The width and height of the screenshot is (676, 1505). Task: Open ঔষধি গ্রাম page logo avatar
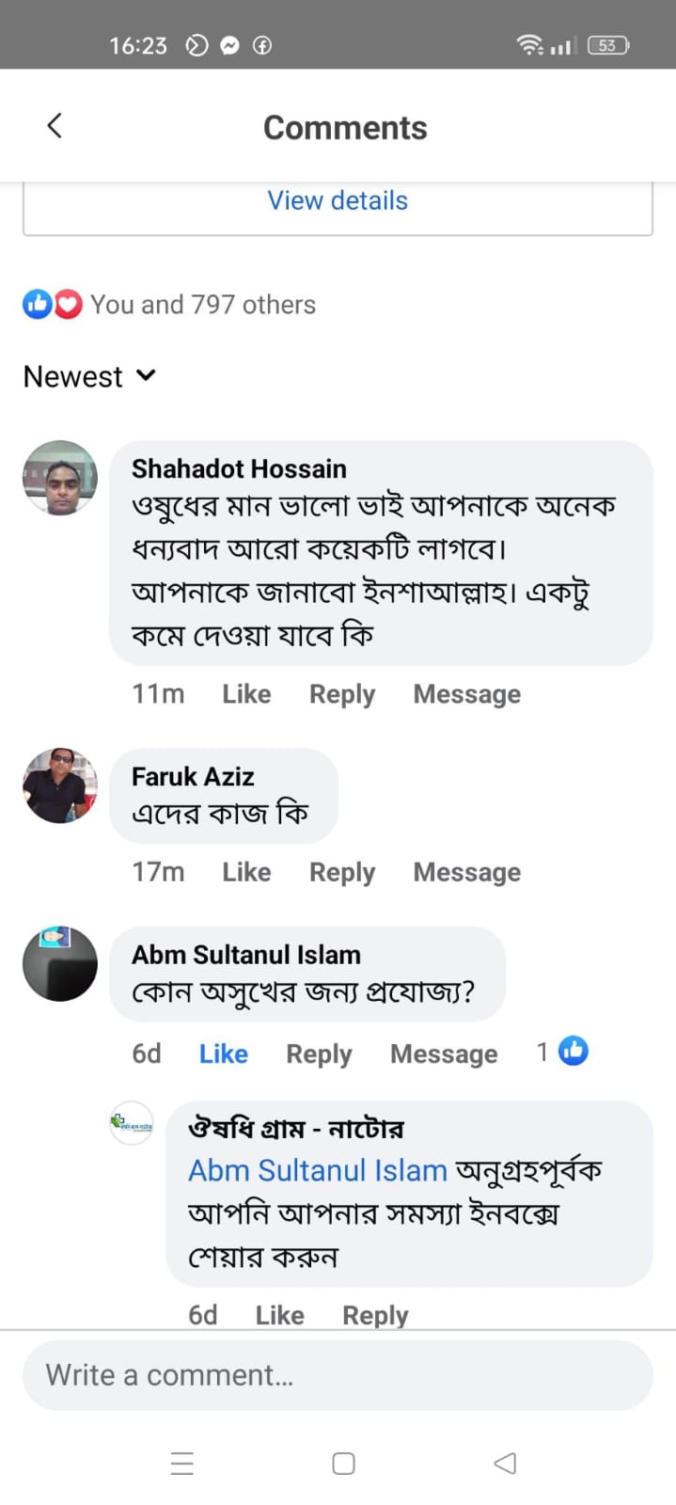(x=132, y=1122)
